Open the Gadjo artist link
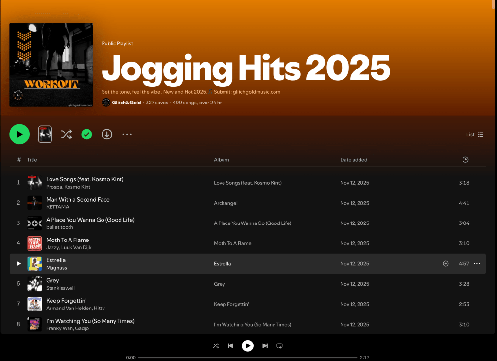 coord(82,328)
